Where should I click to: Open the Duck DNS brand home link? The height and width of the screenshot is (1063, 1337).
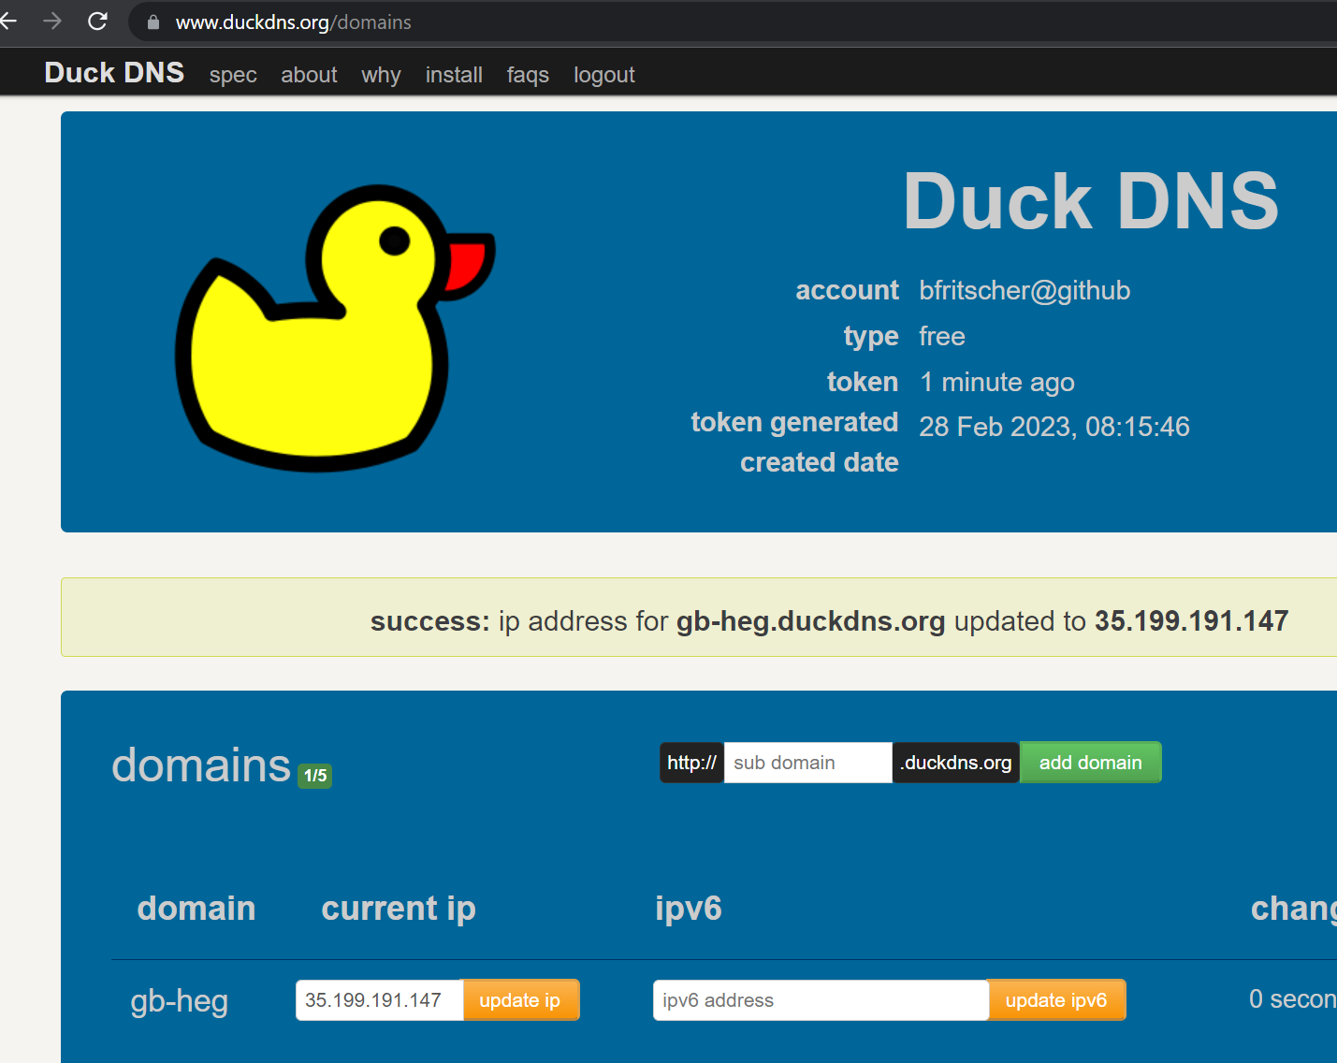114,73
